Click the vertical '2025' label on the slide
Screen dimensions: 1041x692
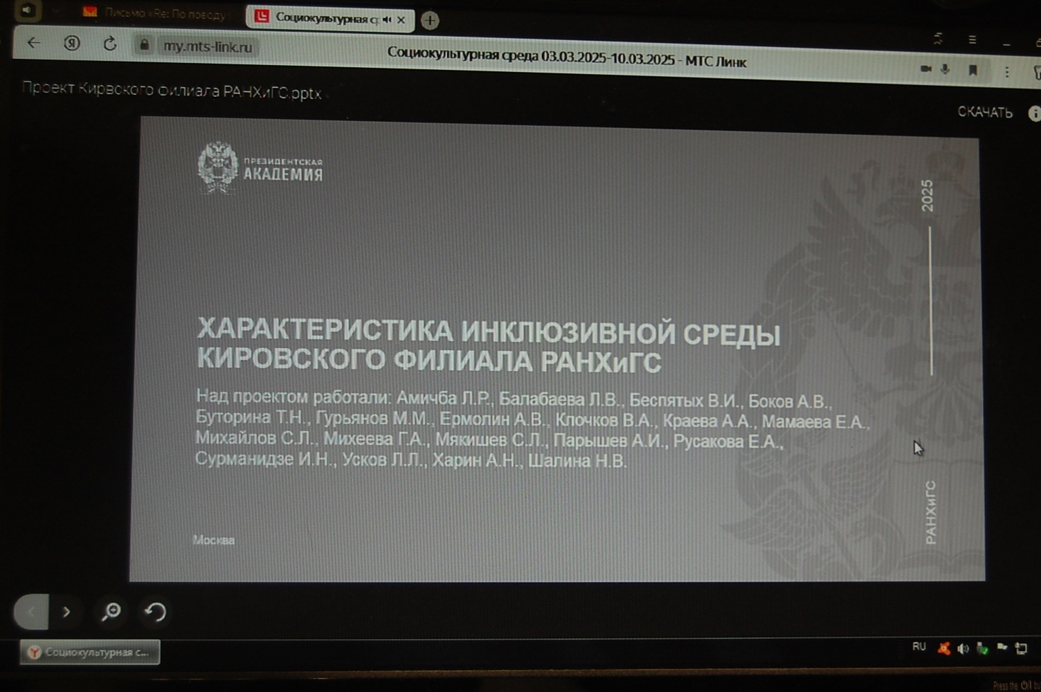tap(927, 195)
